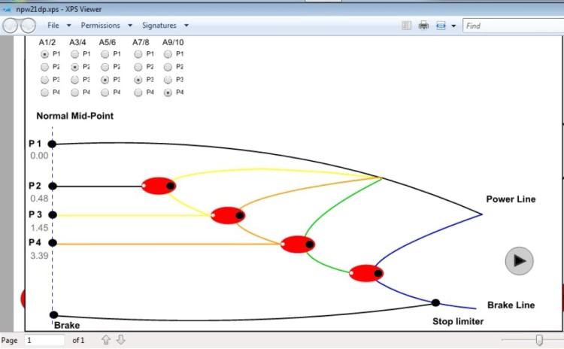Click the Stop limiter black dot
This screenshot has height=349, width=564.
(x=435, y=303)
